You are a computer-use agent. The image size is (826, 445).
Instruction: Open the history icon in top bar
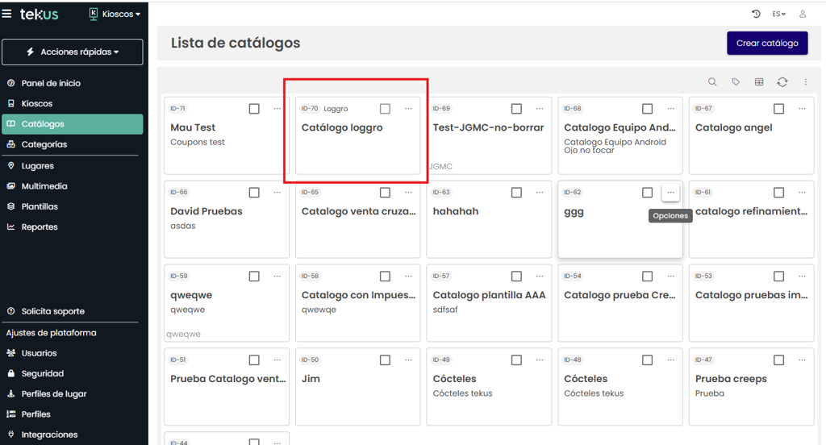click(756, 14)
